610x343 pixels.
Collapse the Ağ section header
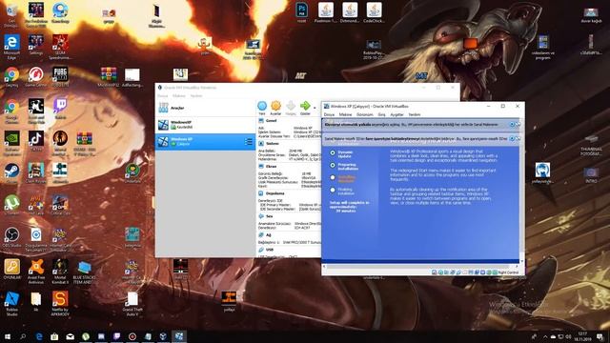coord(268,235)
